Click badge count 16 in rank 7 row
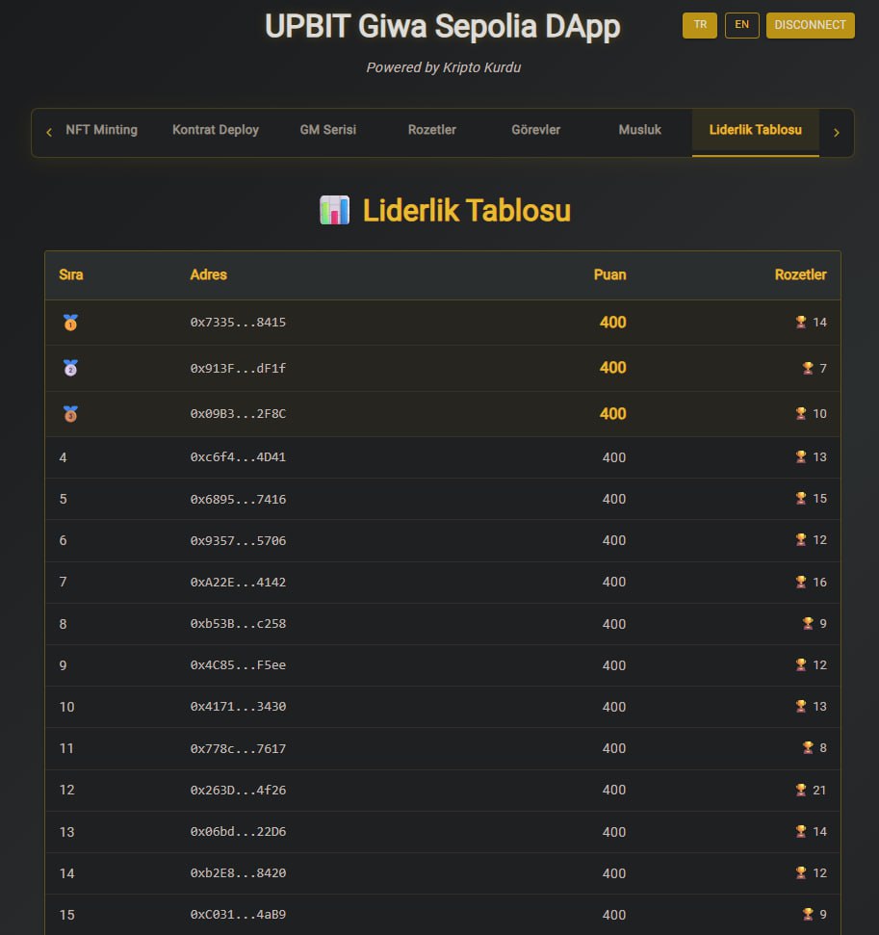This screenshot has height=935, width=879. [819, 582]
